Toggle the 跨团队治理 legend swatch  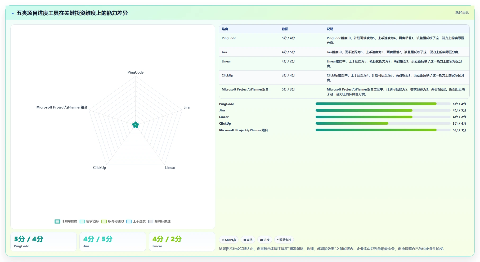151,222
